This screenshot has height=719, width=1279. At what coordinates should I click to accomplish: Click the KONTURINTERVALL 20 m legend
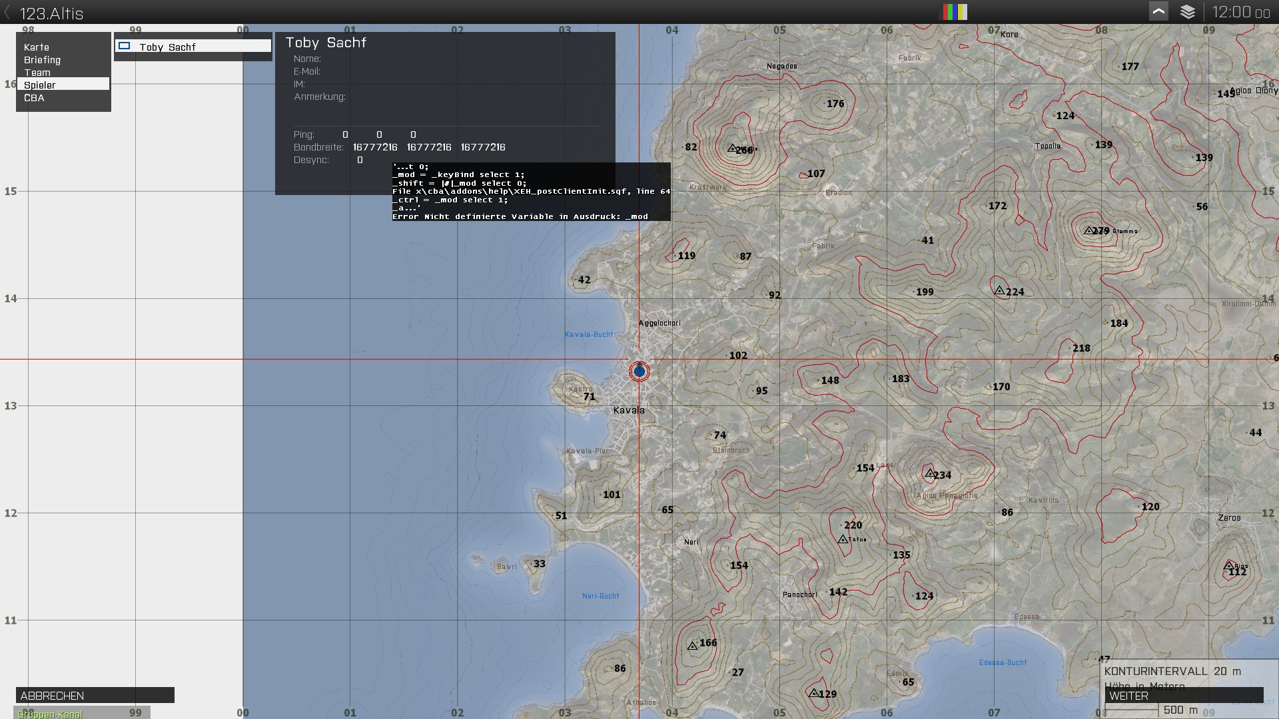pos(1172,671)
